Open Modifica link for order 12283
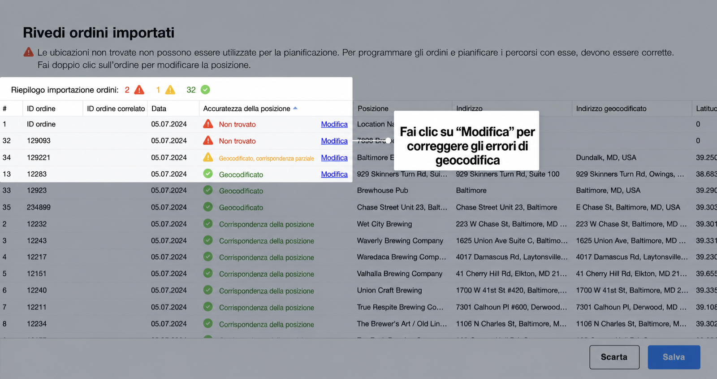 (334, 174)
